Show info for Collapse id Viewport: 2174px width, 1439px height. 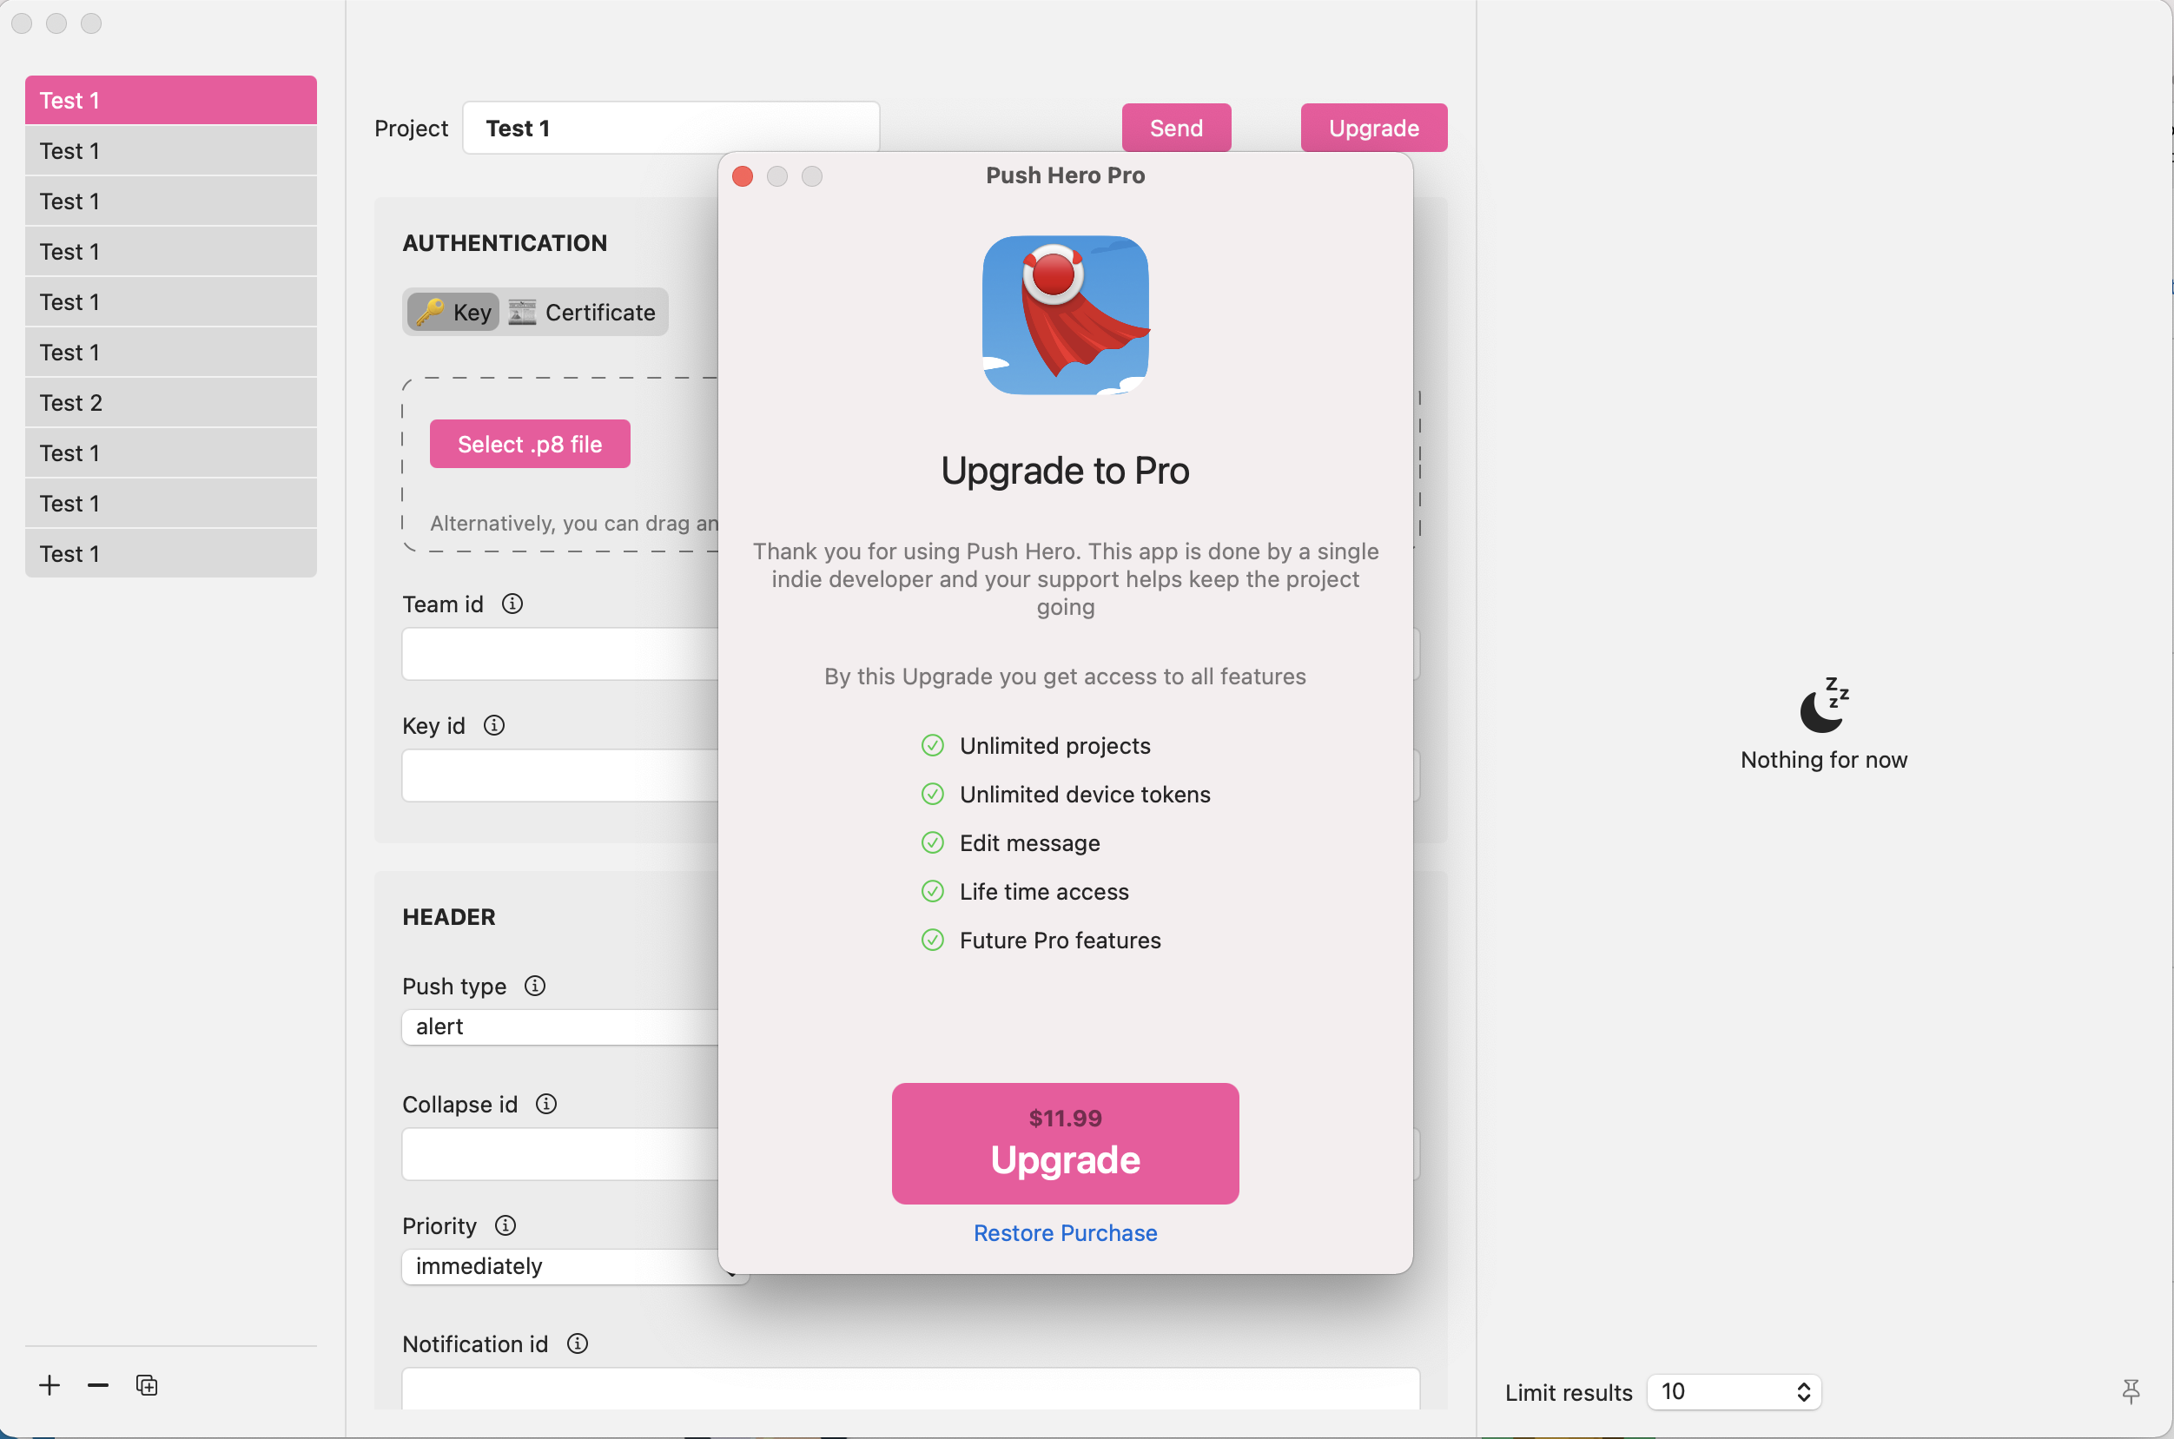(x=546, y=1103)
